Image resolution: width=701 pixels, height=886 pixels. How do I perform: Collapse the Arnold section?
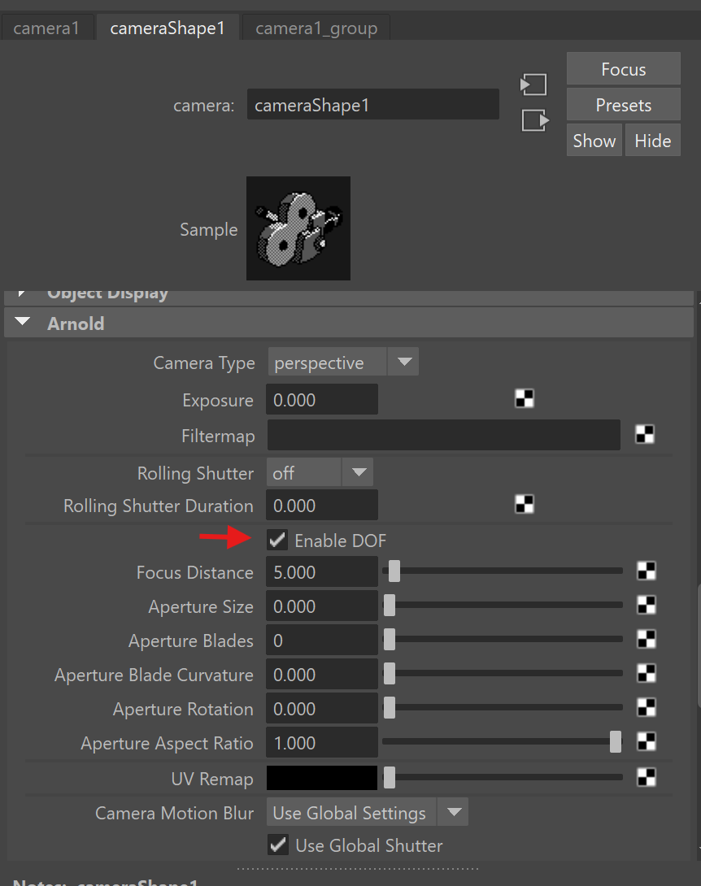point(24,323)
